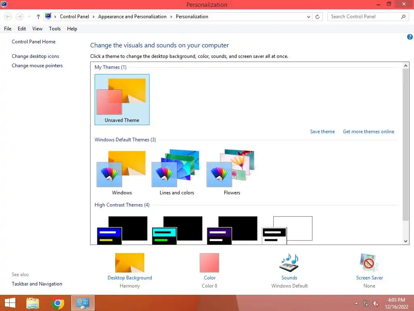Click the Desktop Background text link
Viewport: 414px width, 311px height.
click(130, 278)
